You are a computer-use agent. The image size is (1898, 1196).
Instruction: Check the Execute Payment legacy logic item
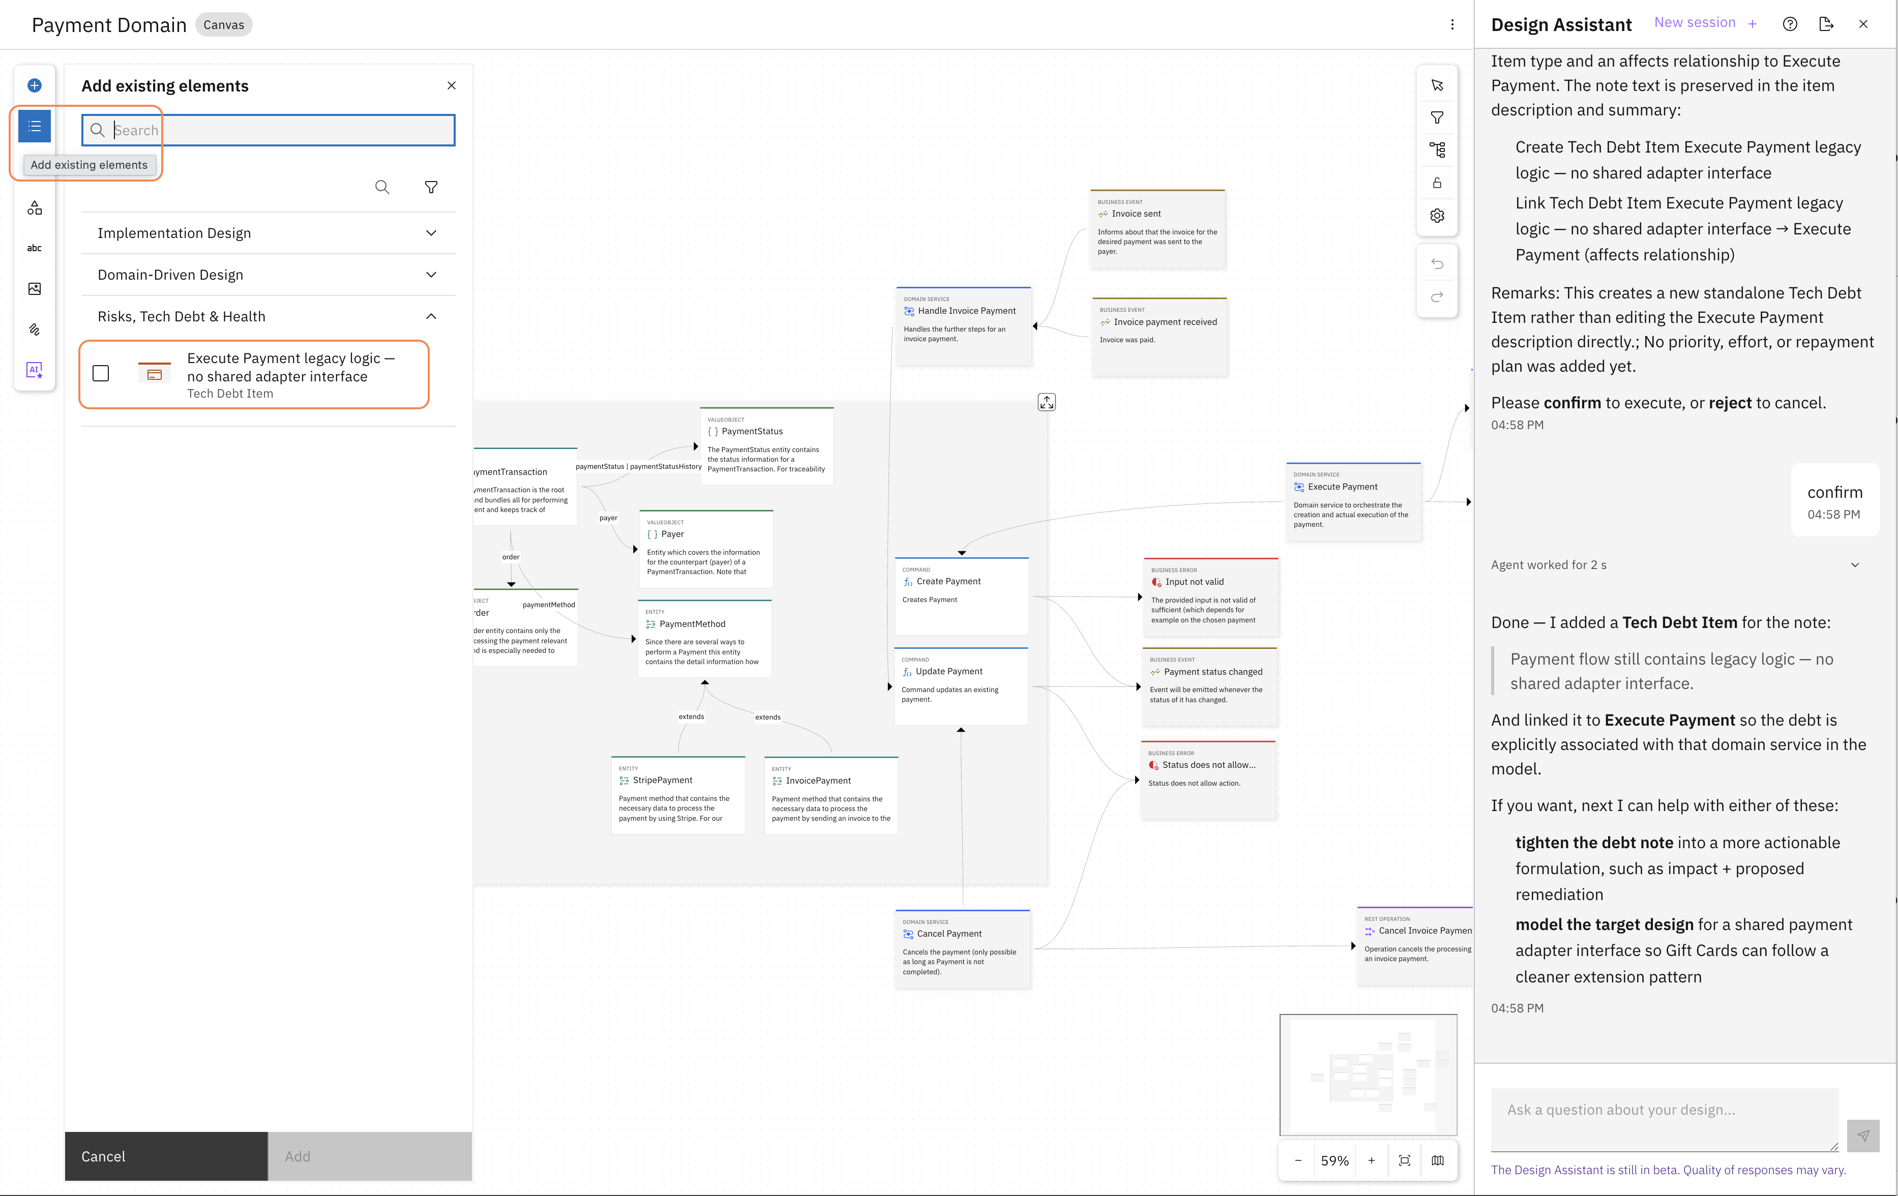tap(101, 373)
